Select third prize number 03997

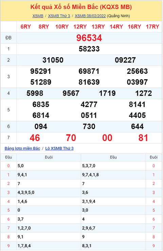(x=137, y=82)
